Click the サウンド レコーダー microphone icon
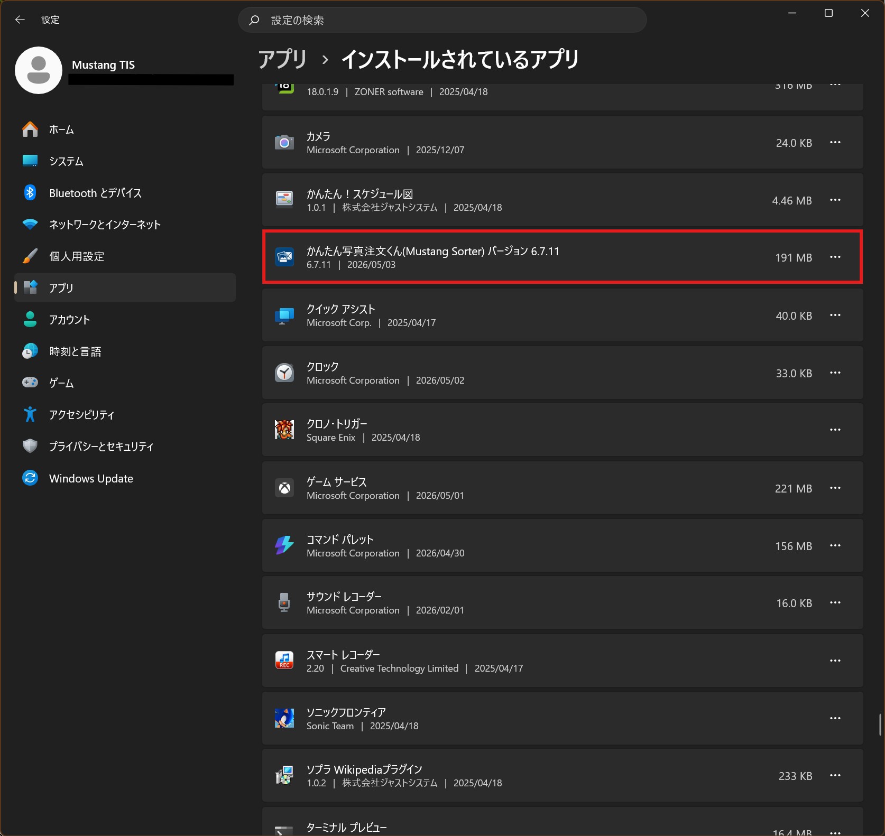 pos(284,602)
